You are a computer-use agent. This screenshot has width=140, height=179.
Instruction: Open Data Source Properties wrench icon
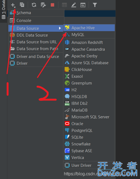point(43,5)
